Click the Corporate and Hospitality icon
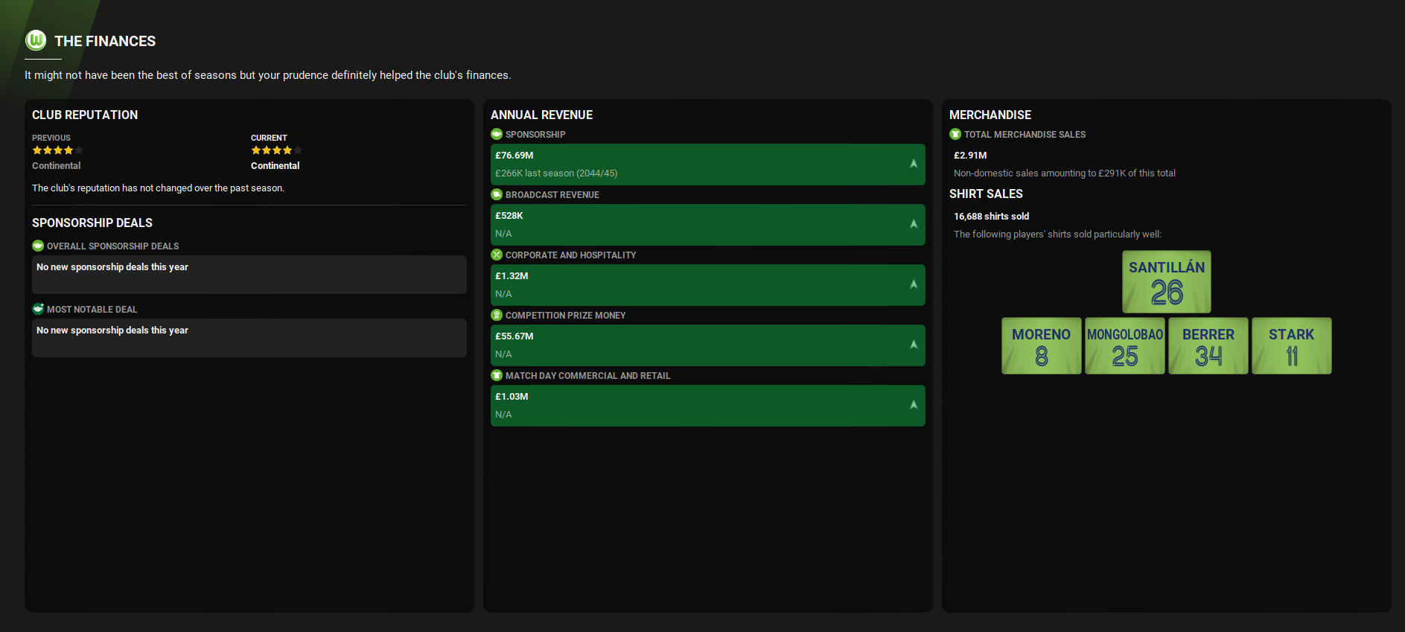 pyautogui.click(x=497, y=255)
